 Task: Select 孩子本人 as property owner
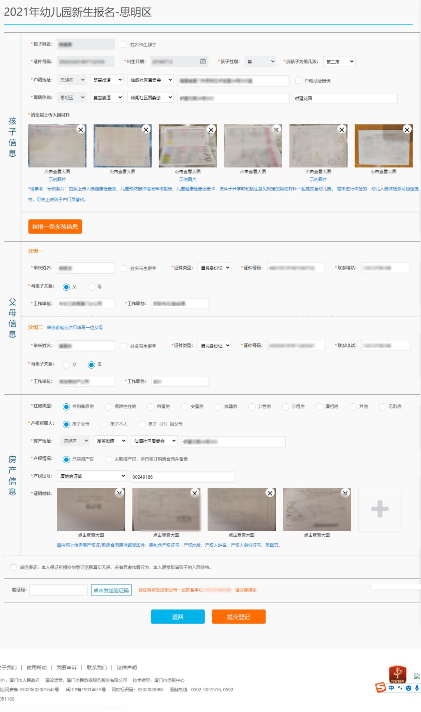click(x=104, y=424)
